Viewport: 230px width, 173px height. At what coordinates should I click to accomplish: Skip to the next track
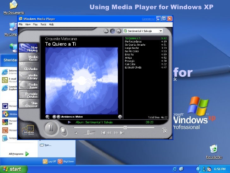pos(122,133)
